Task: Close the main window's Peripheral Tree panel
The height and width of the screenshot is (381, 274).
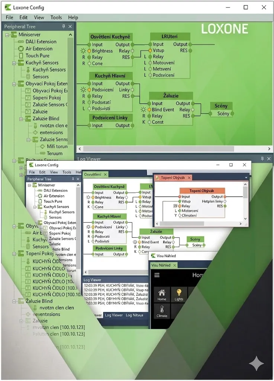Action: point(70,26)
